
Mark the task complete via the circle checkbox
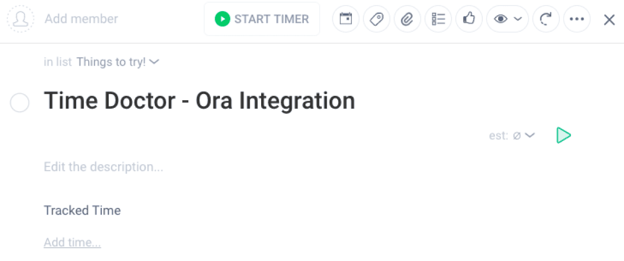pyautogui.click(x=20, y=102)
